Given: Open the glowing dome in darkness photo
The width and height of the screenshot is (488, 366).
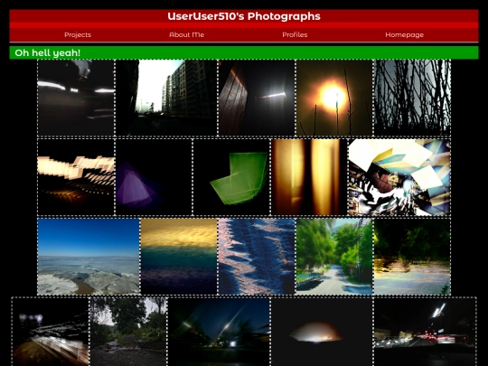Looking at the screenshot, I should click(x=322, y=332).
